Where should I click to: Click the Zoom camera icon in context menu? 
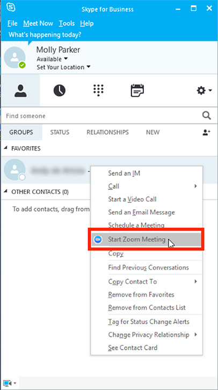pyautogui.click(x=98, y=240)
